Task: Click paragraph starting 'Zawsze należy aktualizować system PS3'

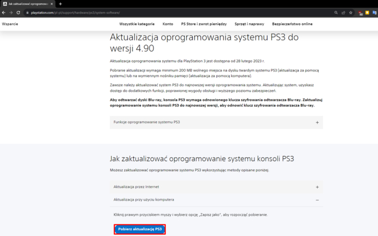Action: pos(212,88)
